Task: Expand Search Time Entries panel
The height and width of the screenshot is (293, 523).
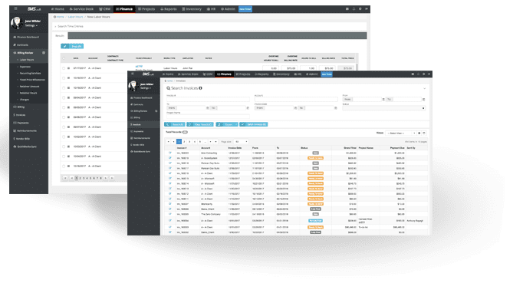Action: pos(209,26)
